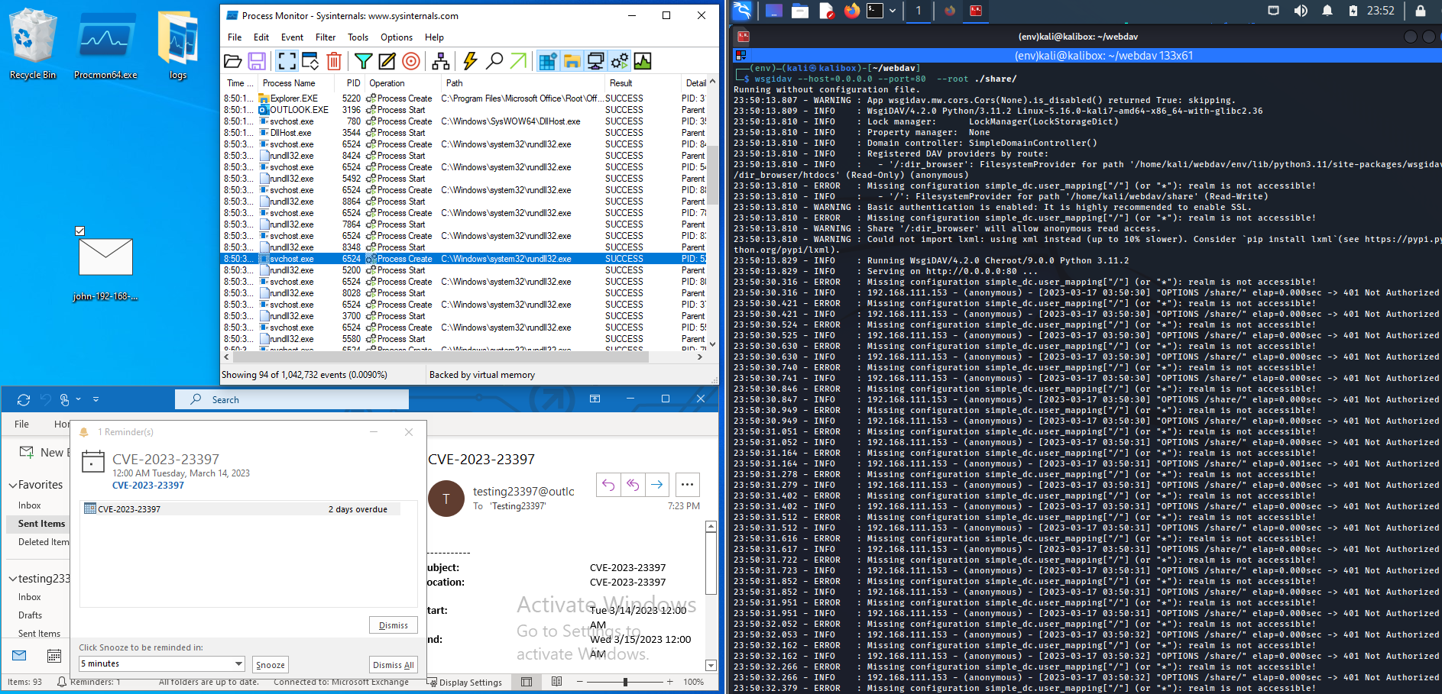
Task: Click the Snooze button in the reminder dialog
Action: [270, 664]
